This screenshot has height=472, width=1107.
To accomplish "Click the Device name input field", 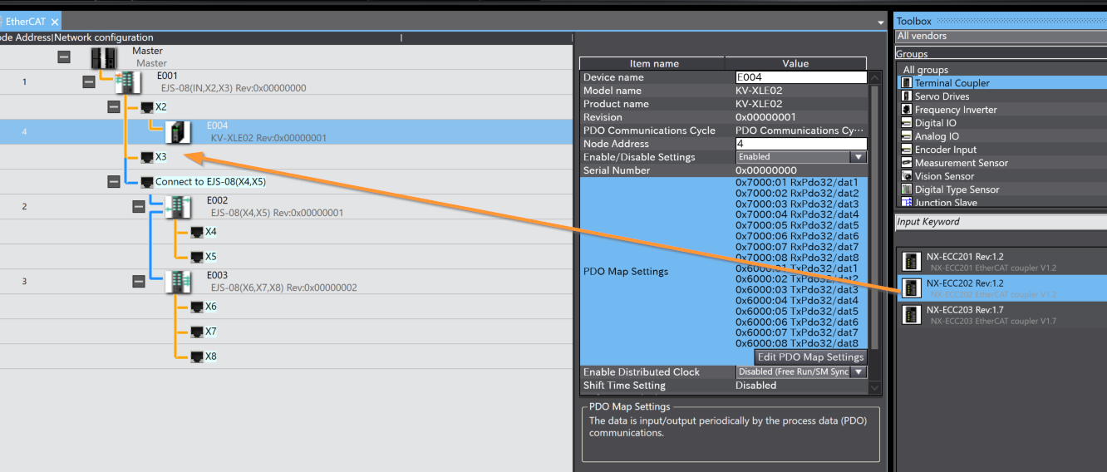I will [x=799, y=77].
